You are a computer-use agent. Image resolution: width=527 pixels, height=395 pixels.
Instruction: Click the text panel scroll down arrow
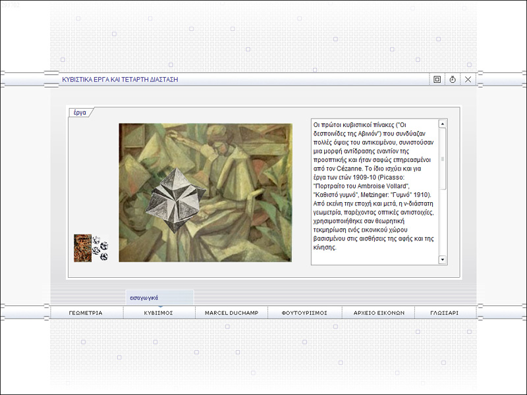coord(443,259)
